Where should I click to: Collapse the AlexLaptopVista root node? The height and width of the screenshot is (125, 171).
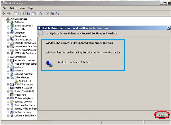(4, 19)
